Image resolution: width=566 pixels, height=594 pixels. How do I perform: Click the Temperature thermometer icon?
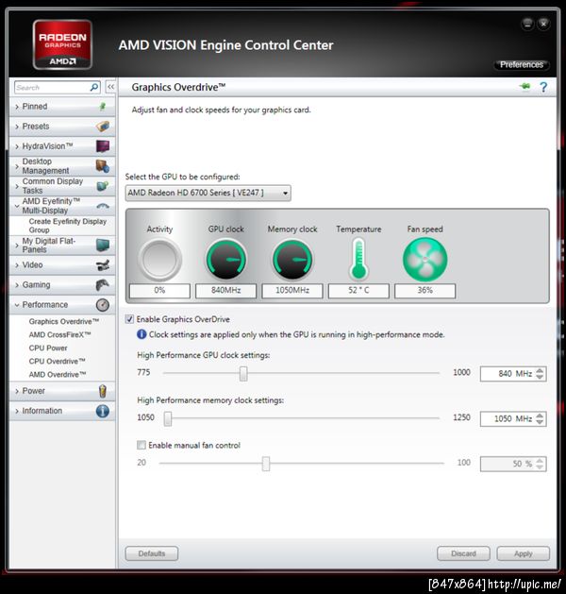pos(358,260)
